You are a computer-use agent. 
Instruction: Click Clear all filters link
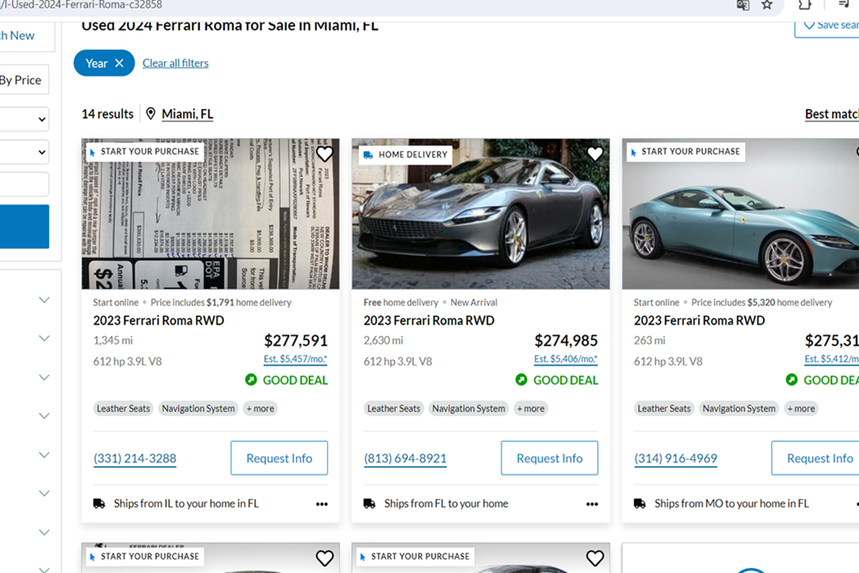tap(175, 63)
